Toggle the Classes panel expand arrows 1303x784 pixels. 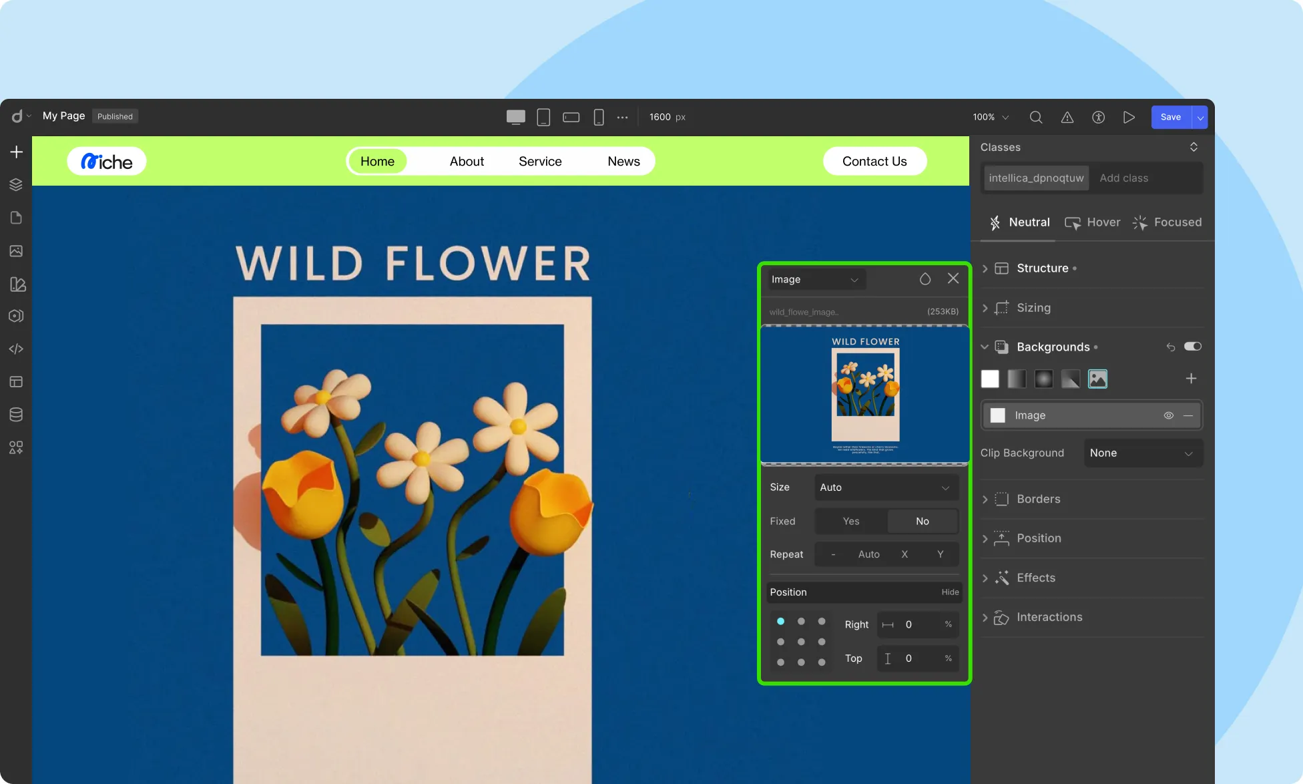[1194, 147]
